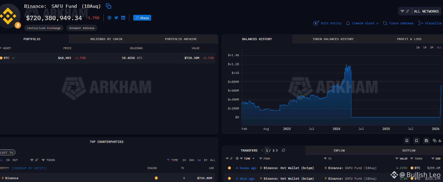Open the LinkedIn profile icon

pos(123,18)
